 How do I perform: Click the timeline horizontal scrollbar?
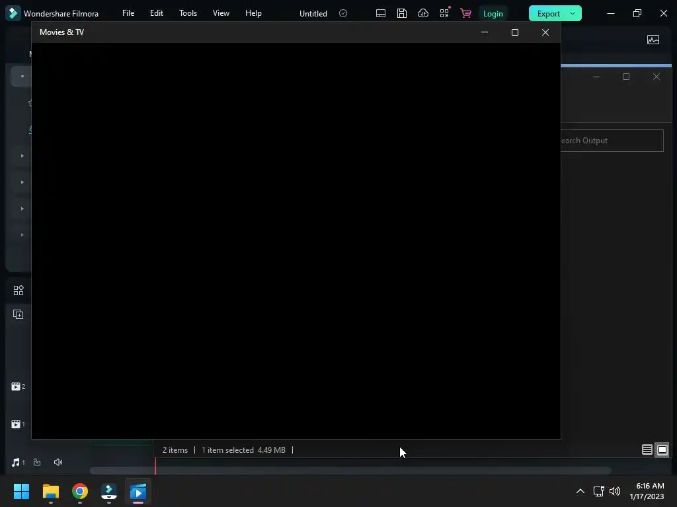[x=350, y=471]
